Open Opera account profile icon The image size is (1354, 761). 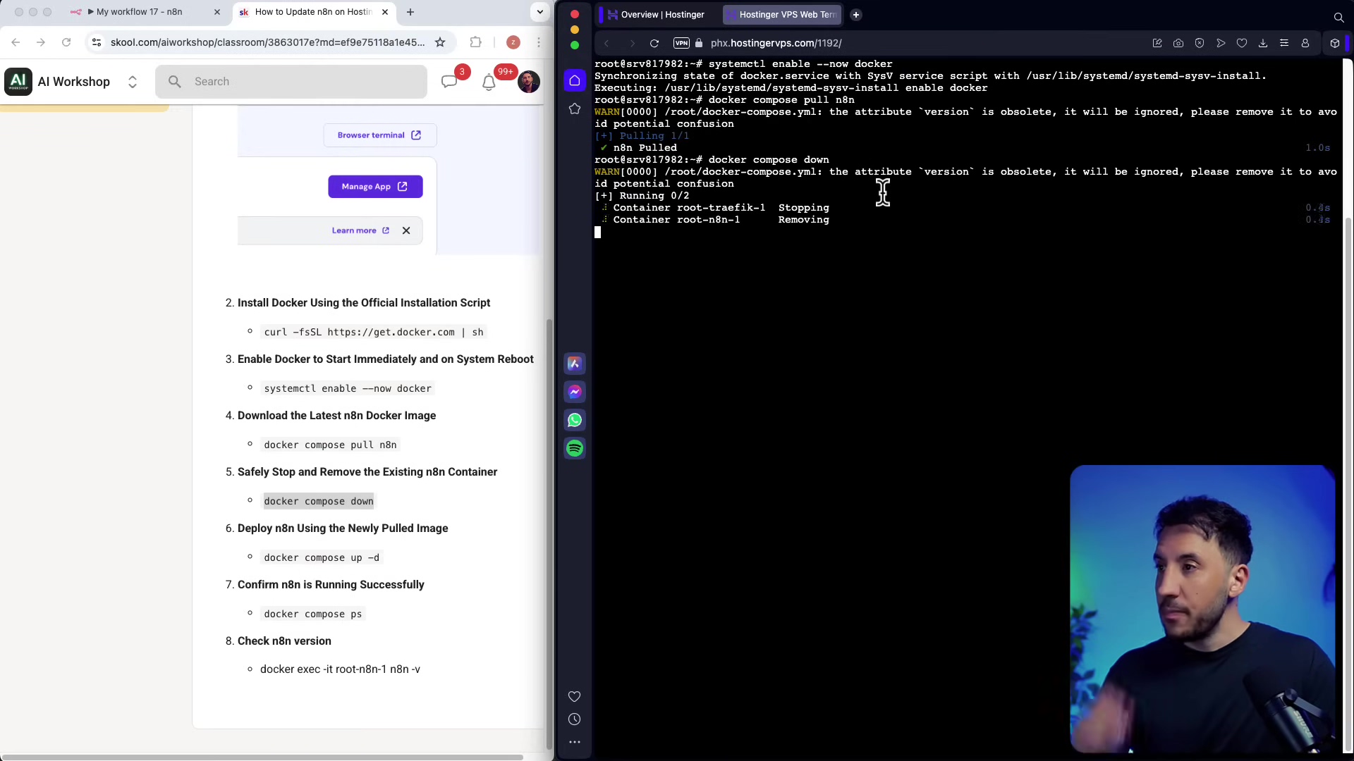[1305, 43]
